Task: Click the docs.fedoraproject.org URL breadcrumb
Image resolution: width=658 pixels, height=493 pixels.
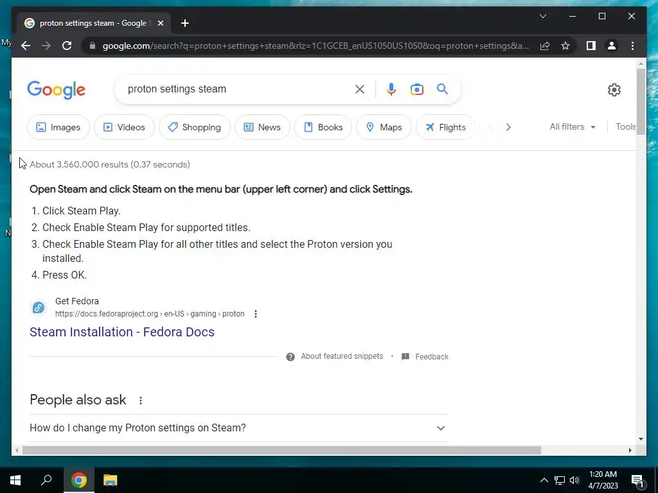Action: pos(150,314)
